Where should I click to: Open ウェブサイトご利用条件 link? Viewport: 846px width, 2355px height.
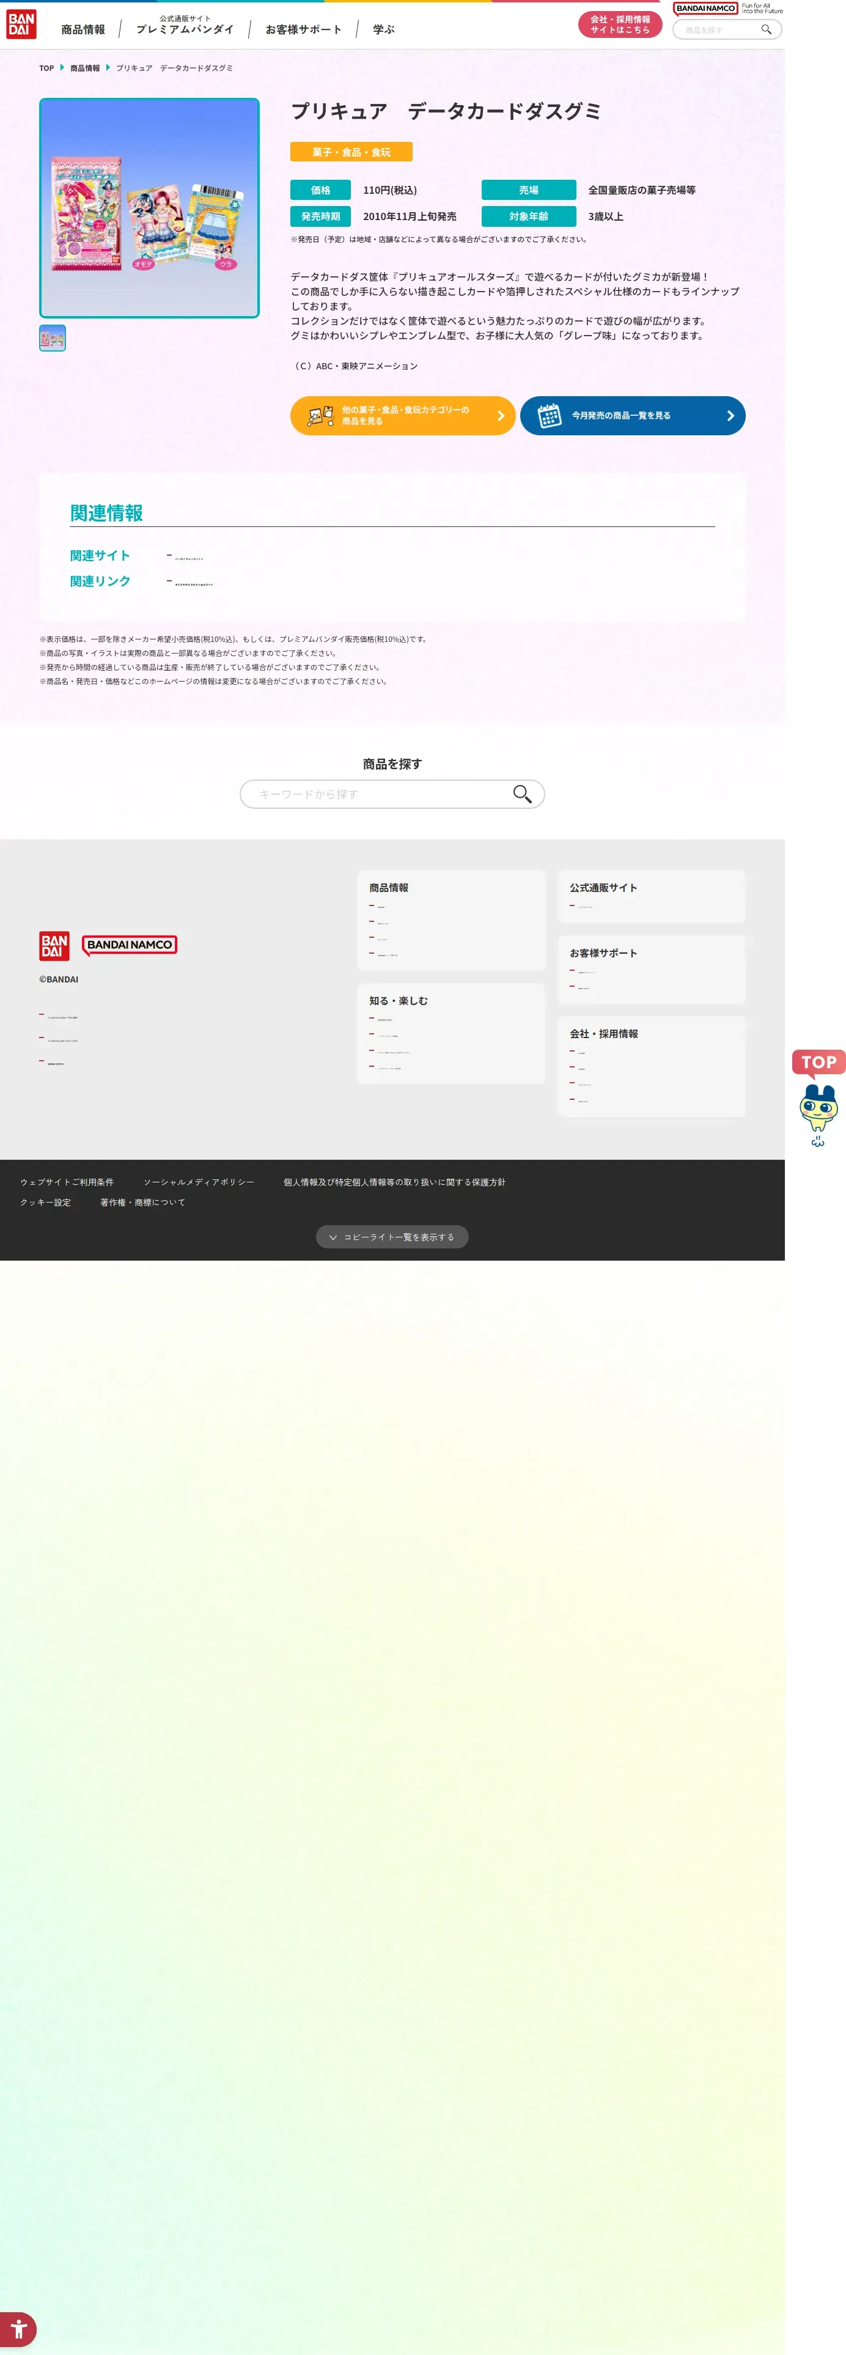point(68,1182)
